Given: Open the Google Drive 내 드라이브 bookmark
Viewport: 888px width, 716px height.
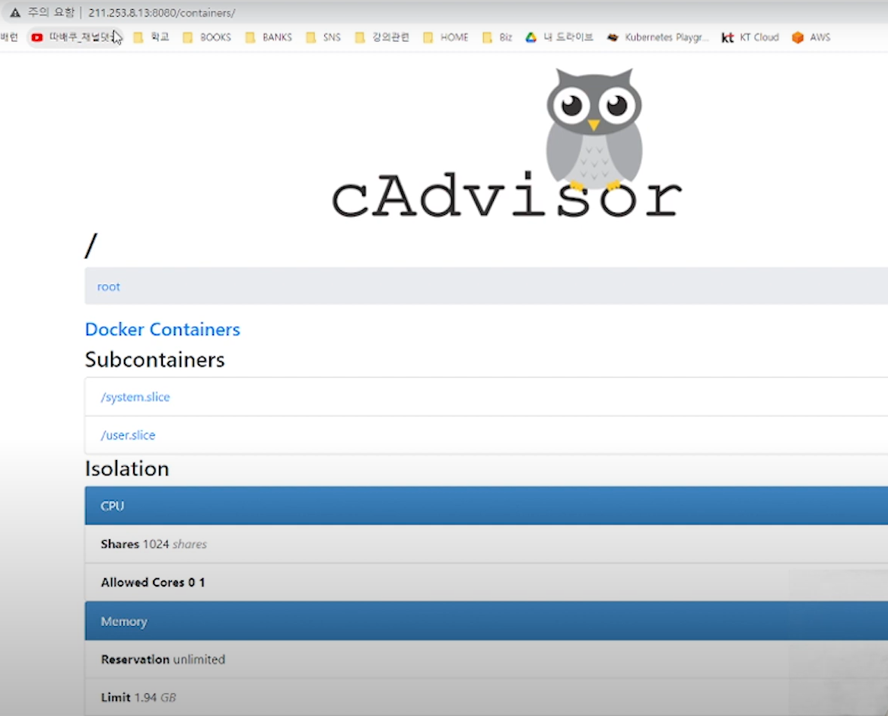Looking at the screenshot, I should [559, 37].
